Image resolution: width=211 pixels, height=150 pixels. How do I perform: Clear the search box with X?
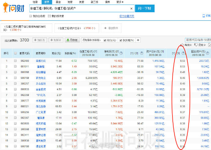point(131,9)
